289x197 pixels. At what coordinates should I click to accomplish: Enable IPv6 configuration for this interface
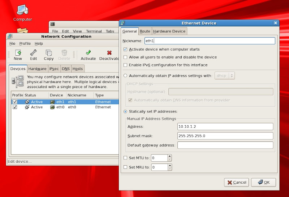click(125, 65)
